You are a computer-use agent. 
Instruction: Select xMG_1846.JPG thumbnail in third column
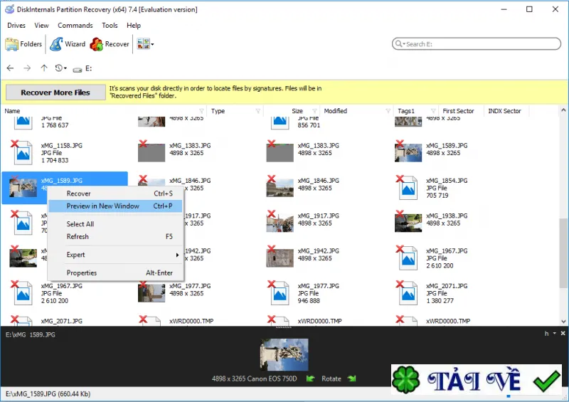[x=280, y=188]
